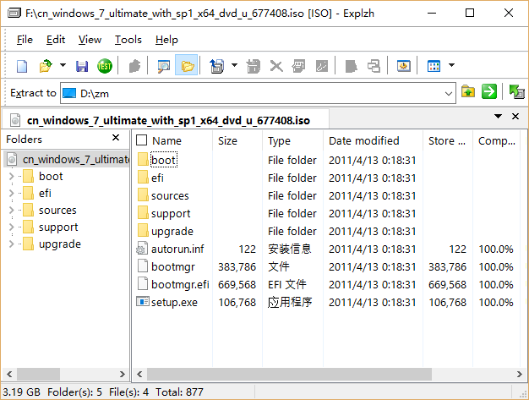The height and width of the screenshot is (400, 529).
Task: Click the view layout grid icon
Action: click(434, 66)
